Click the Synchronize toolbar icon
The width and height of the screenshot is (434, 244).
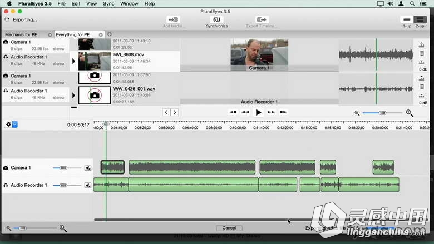(x=217, y=19)
